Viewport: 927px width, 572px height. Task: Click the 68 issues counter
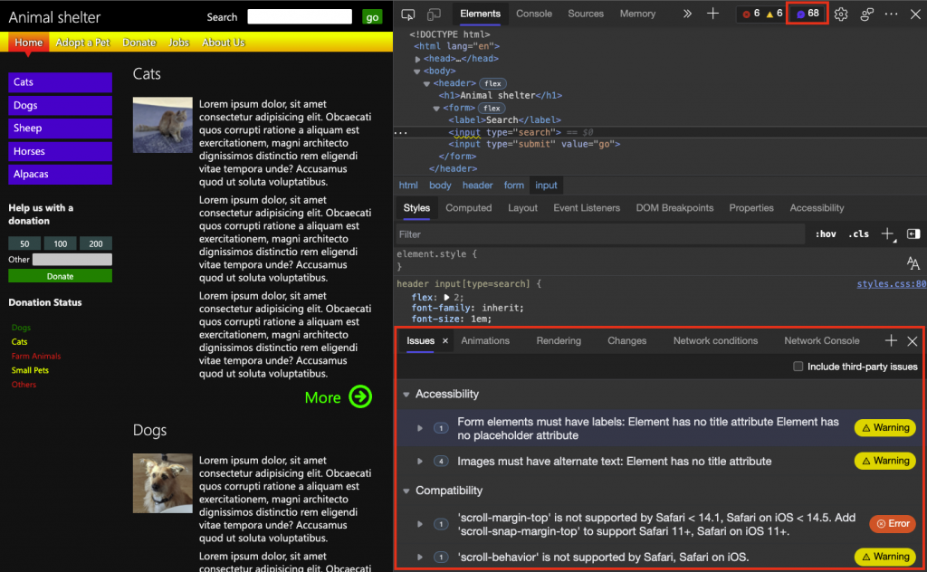coord(808,14)
